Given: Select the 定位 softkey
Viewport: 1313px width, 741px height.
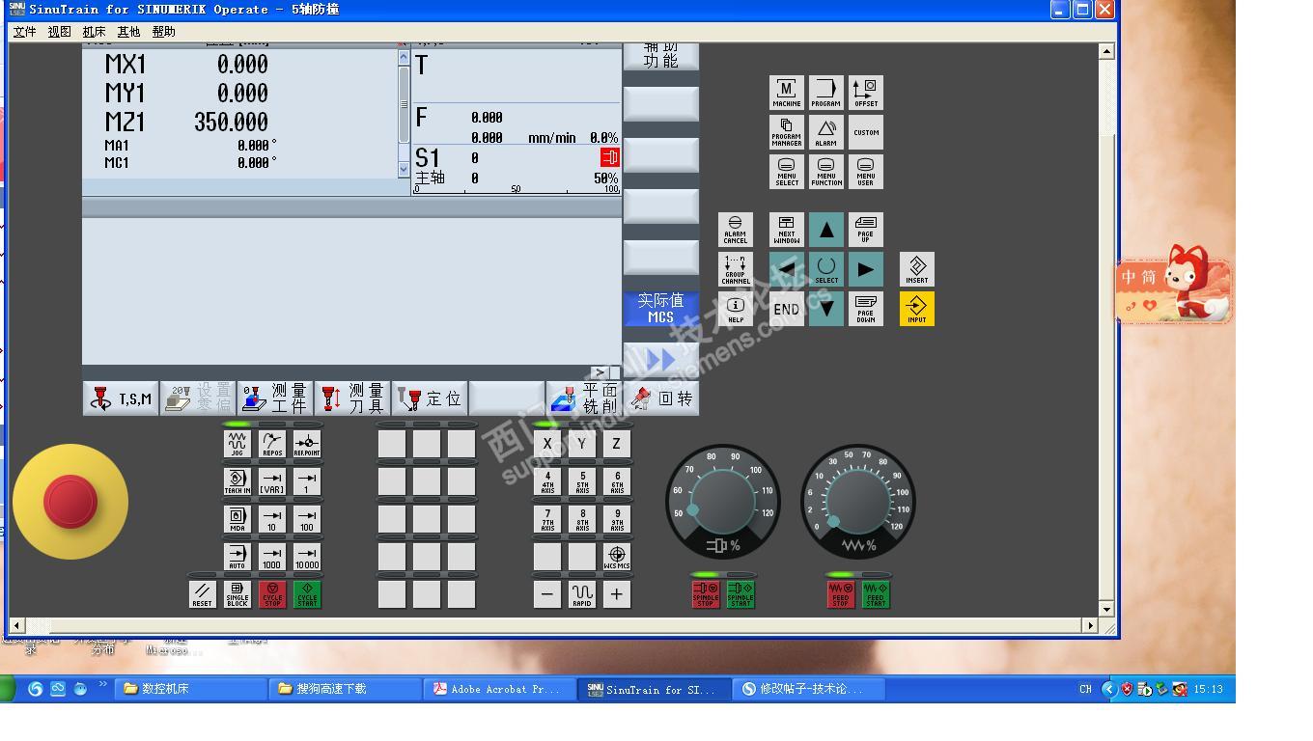Looking at the screenshot, I should (x=430, y=398).
